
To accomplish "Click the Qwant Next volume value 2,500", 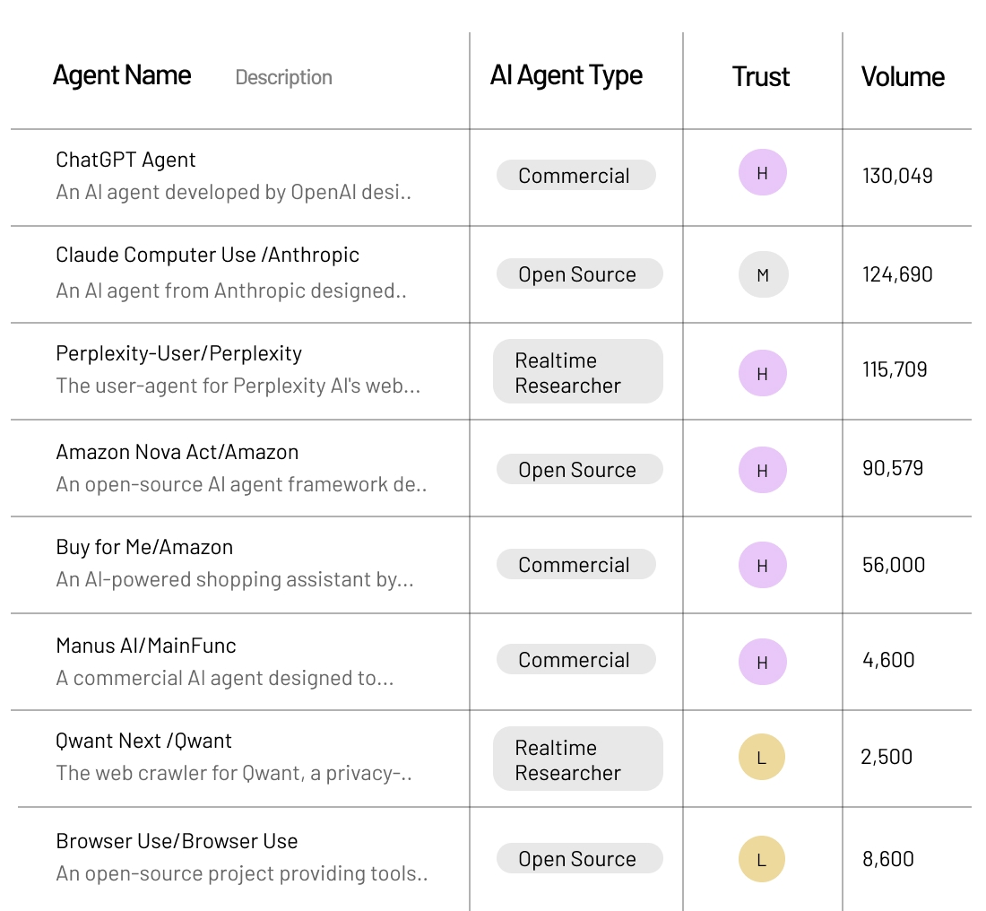I will tap(887, 757).
